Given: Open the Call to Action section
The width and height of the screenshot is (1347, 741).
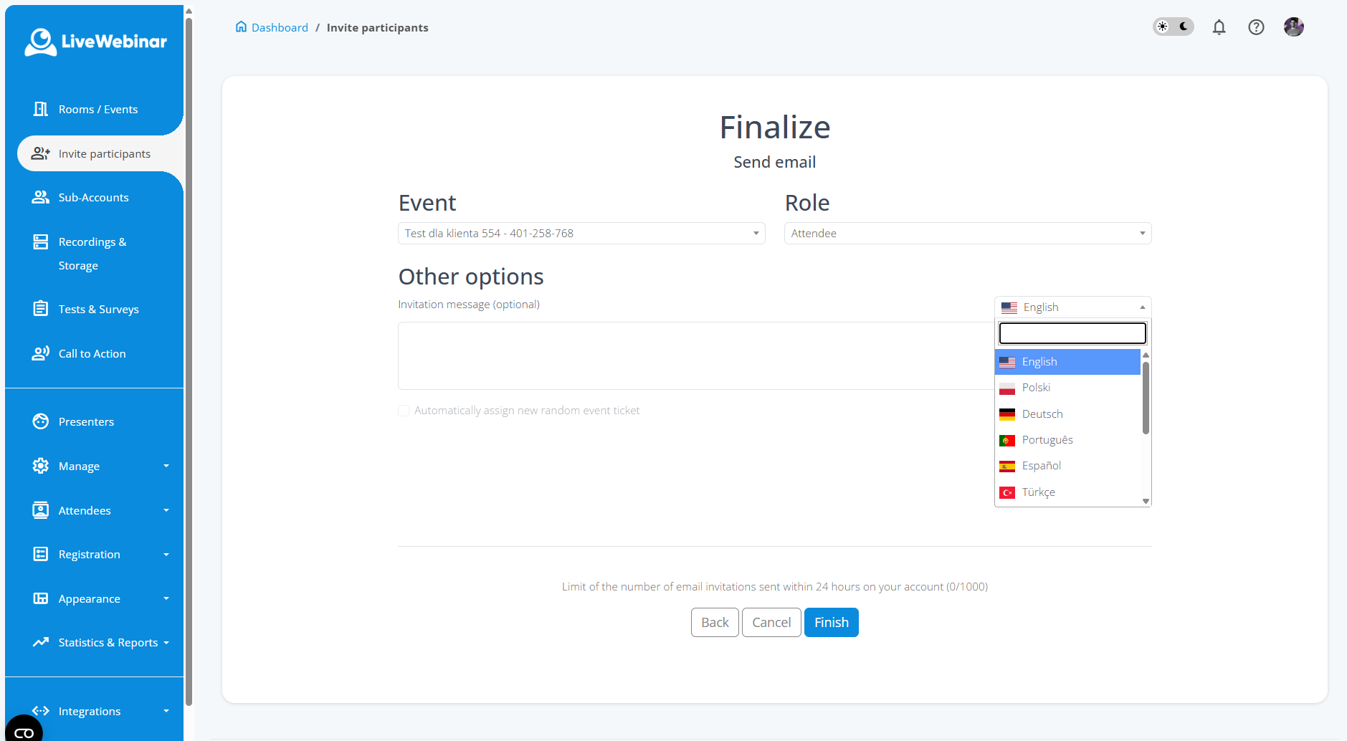Looking at the screenshot, I should pyautogui.click(x=90, y=353).
